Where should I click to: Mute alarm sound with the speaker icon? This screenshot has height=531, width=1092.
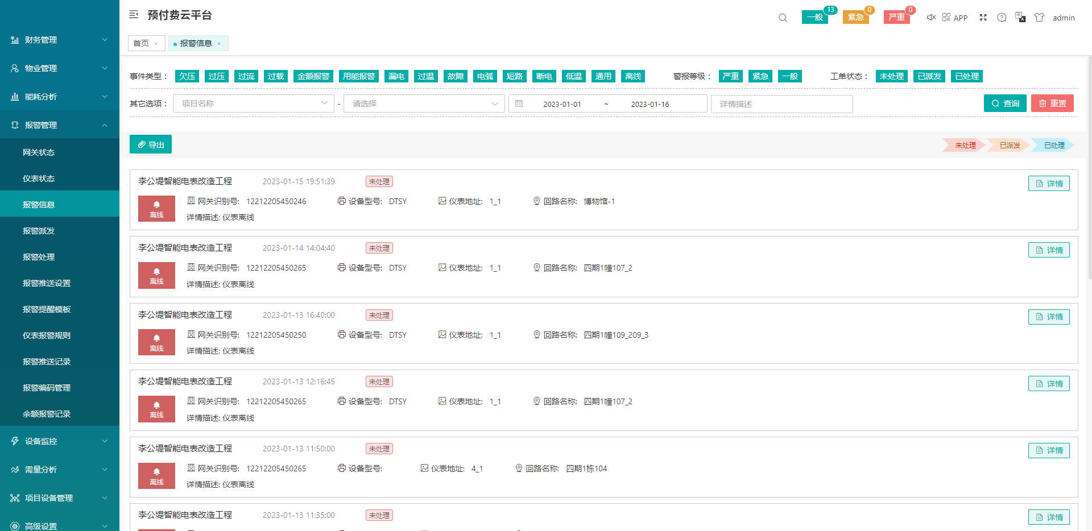point(930,18)
